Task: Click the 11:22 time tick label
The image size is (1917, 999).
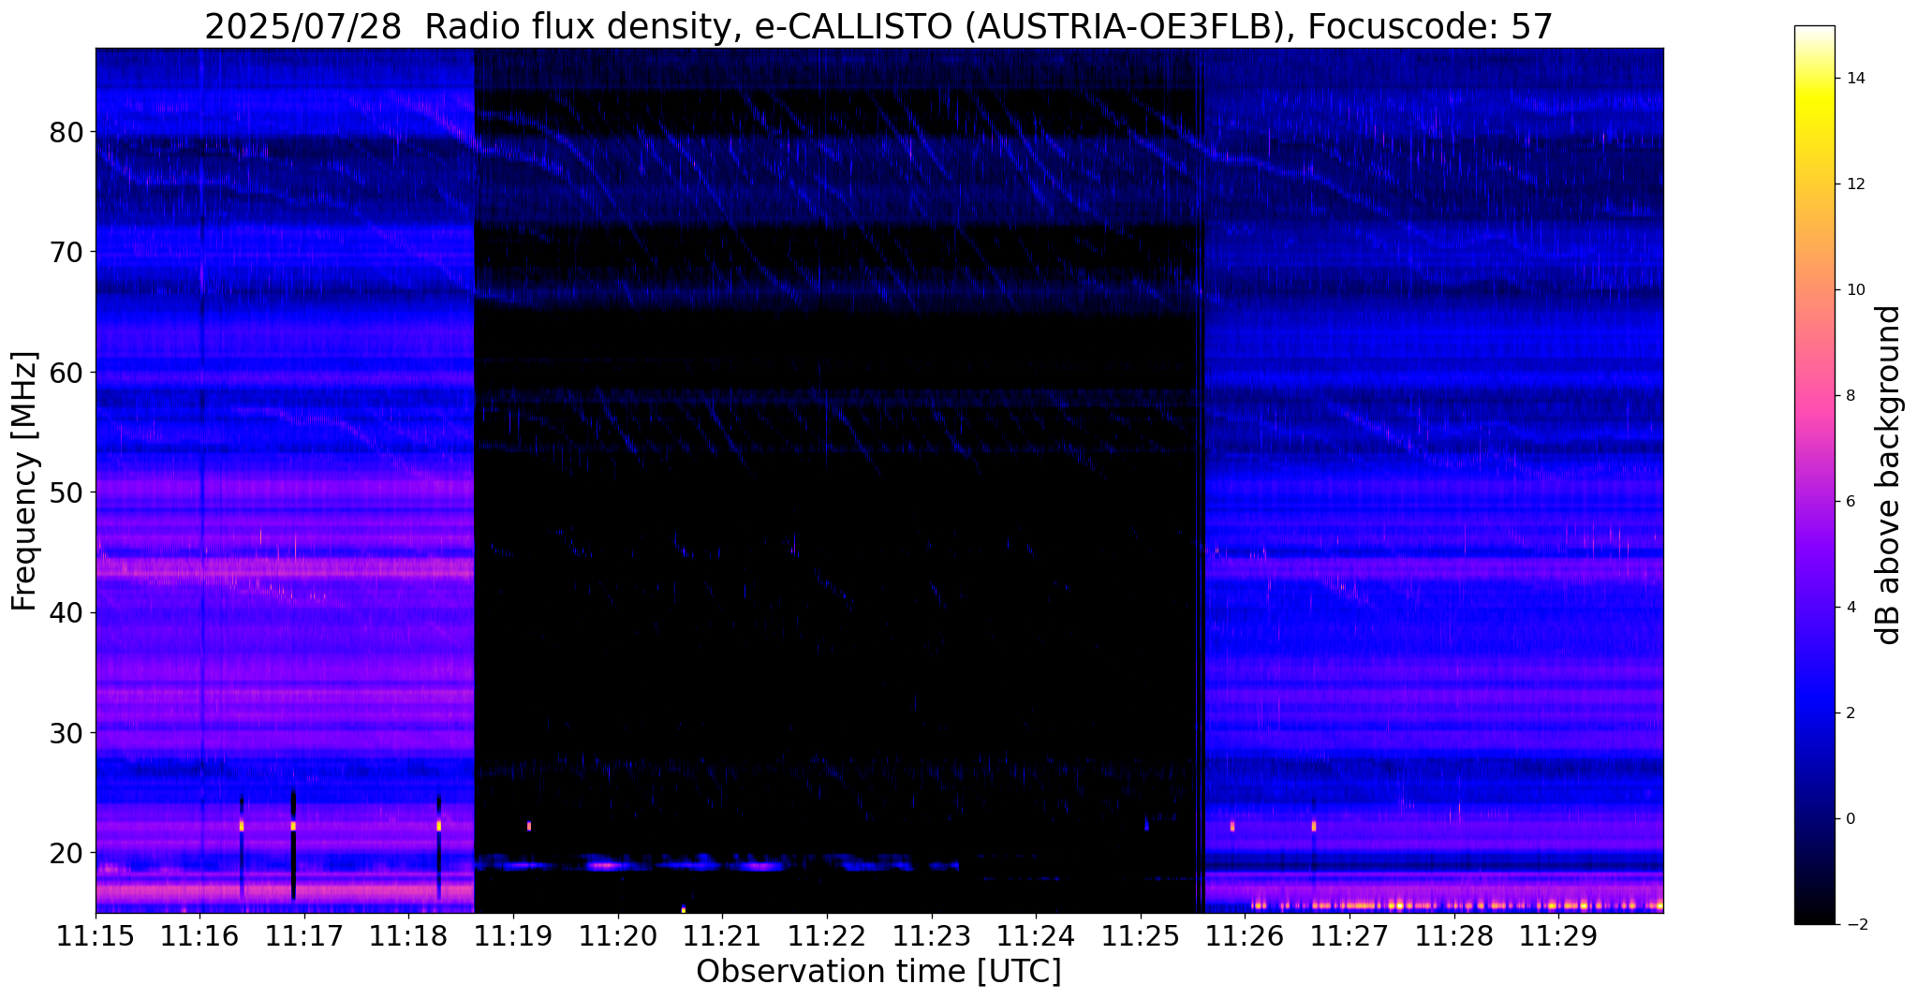Action: pyautogui.click(x=827, y=936)
